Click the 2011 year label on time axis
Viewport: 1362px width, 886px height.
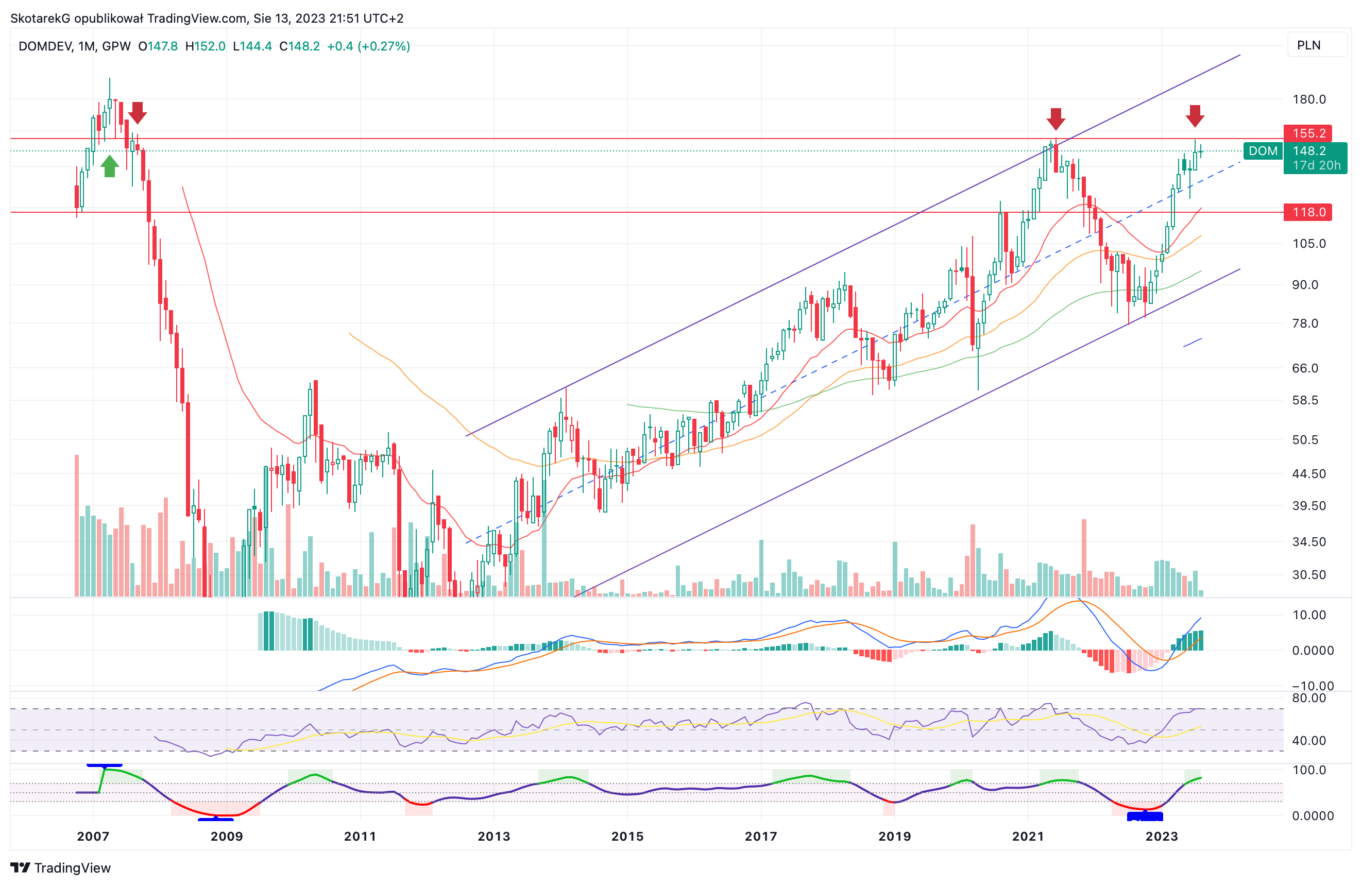pyautogui.click(x=360, y=836)
